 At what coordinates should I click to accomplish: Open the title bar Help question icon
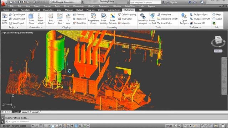click(202, 2)
